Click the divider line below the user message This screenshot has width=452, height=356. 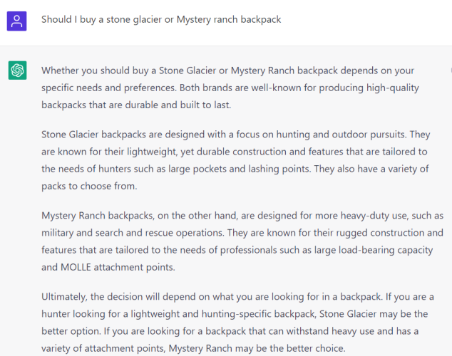[x=226, y=46]
